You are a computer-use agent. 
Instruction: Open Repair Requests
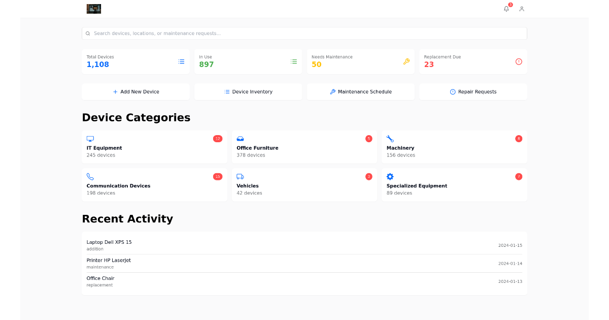coord(472,91)
